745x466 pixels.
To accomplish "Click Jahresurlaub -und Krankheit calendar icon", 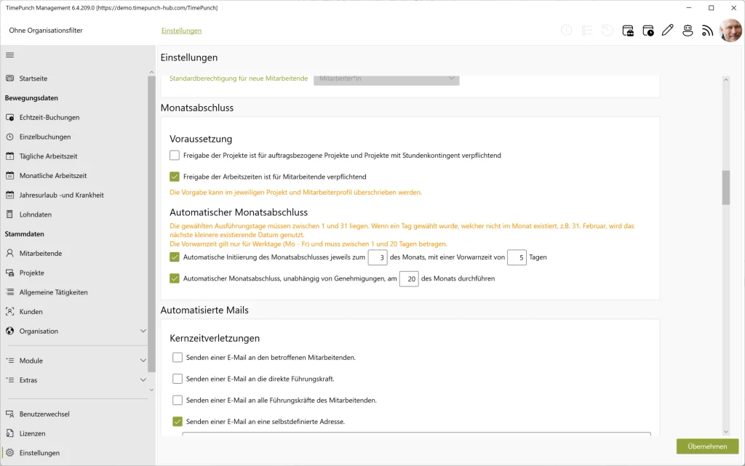I will [9, 195].
